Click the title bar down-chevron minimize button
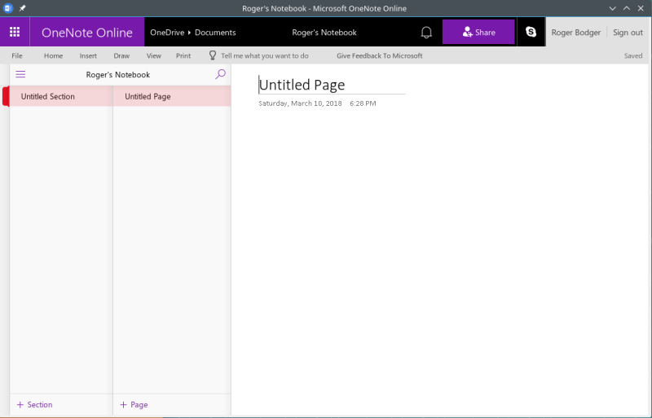The image size is (652, 418). click(x=613, y=8)
